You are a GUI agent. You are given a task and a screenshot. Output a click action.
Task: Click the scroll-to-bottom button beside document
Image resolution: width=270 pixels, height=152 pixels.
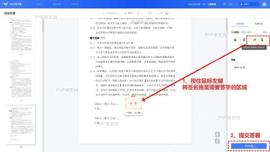click(x=217, y=141)
